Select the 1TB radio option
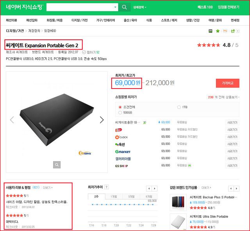This screenshot has width=250, height=231. (x=179, y=107)
